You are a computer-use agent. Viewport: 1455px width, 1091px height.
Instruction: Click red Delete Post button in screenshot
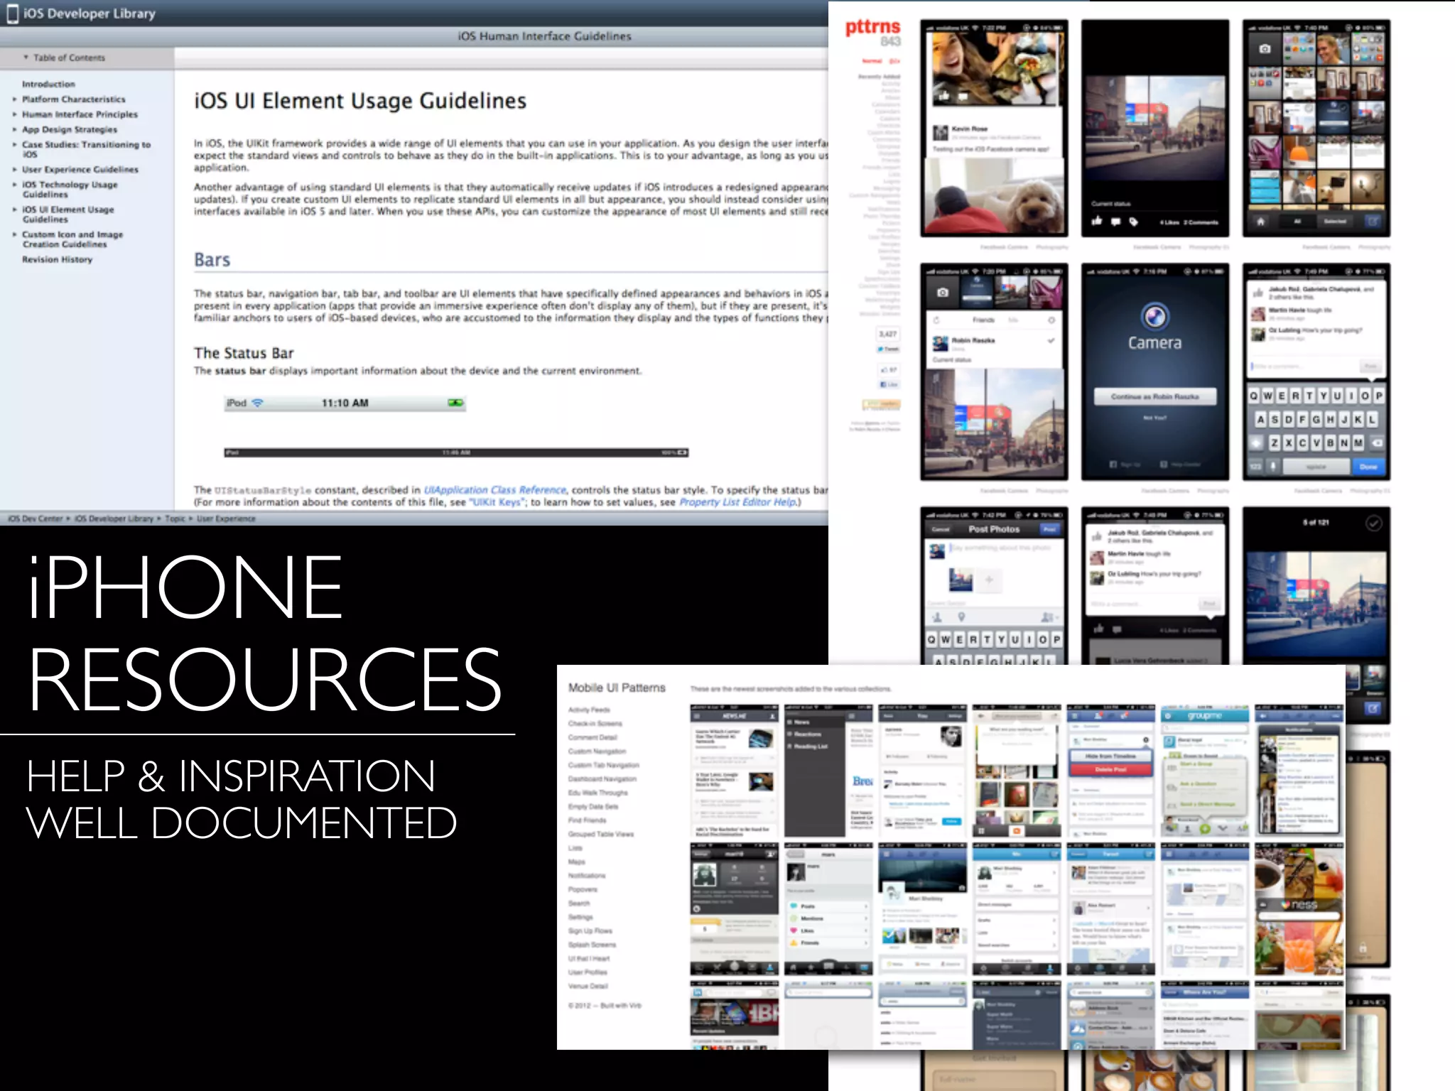[x=1110, y=769]
